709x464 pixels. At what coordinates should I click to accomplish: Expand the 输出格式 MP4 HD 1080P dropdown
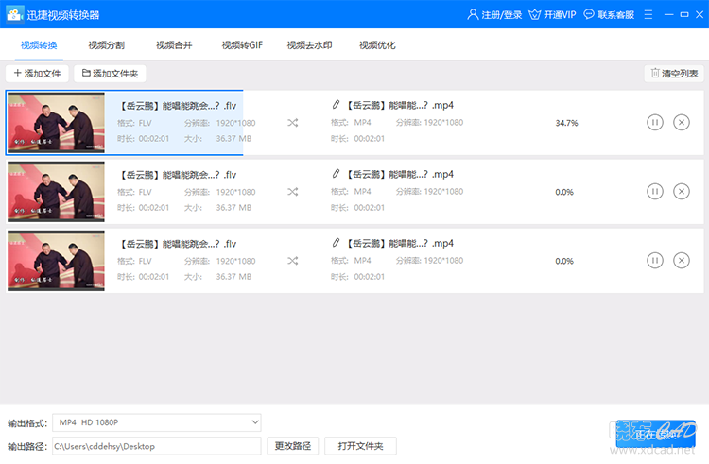(156, 422)
